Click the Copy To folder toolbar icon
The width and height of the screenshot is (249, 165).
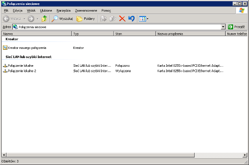[113, 19]
